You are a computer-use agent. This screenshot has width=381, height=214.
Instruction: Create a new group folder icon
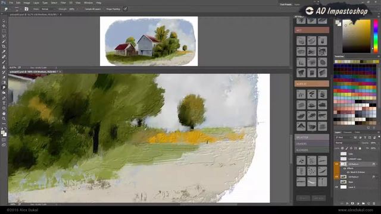pos(363,203)
